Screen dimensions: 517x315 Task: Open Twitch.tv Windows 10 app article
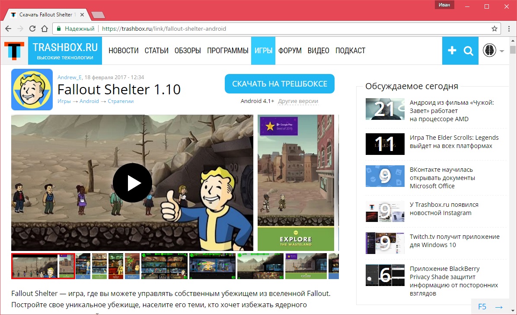click(x=454, y=241)
